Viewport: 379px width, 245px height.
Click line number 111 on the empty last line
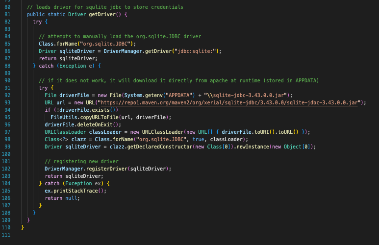[7, 235]
